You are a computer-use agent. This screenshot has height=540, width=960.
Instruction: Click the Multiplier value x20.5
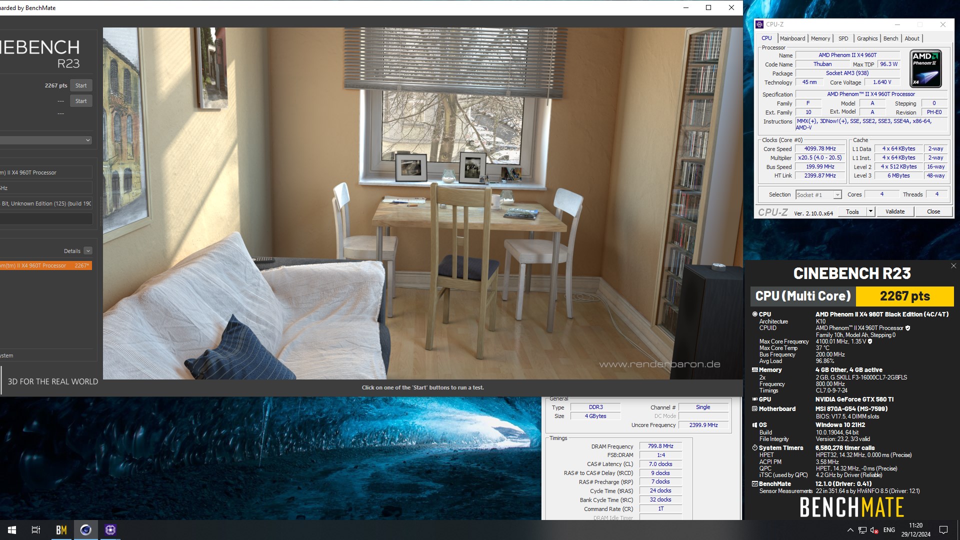tap(820, 158)
